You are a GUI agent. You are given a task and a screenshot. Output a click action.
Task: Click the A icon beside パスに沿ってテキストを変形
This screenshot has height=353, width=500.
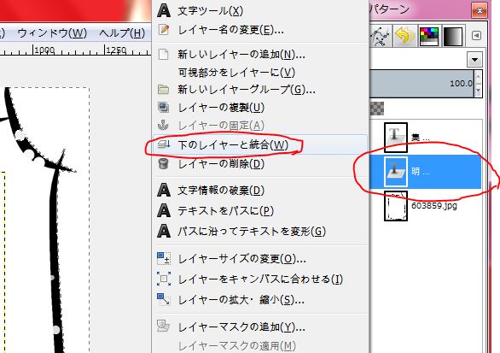[164, 231]
